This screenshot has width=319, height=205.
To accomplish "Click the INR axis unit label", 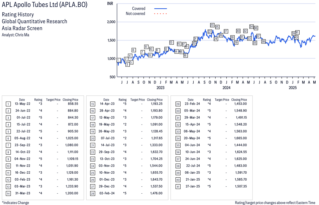I will 110,4.
